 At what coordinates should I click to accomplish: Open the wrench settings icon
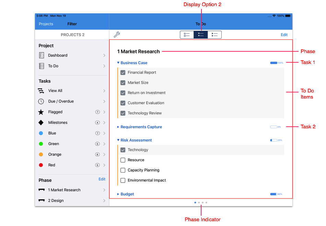click(117, 35)
